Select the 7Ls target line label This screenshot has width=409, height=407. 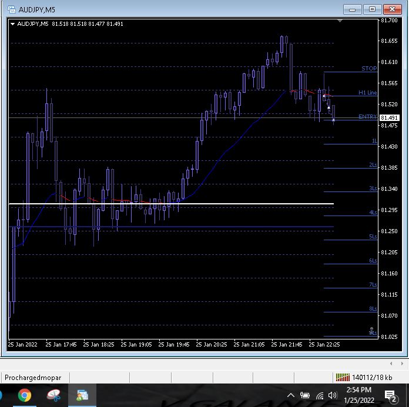373,284
